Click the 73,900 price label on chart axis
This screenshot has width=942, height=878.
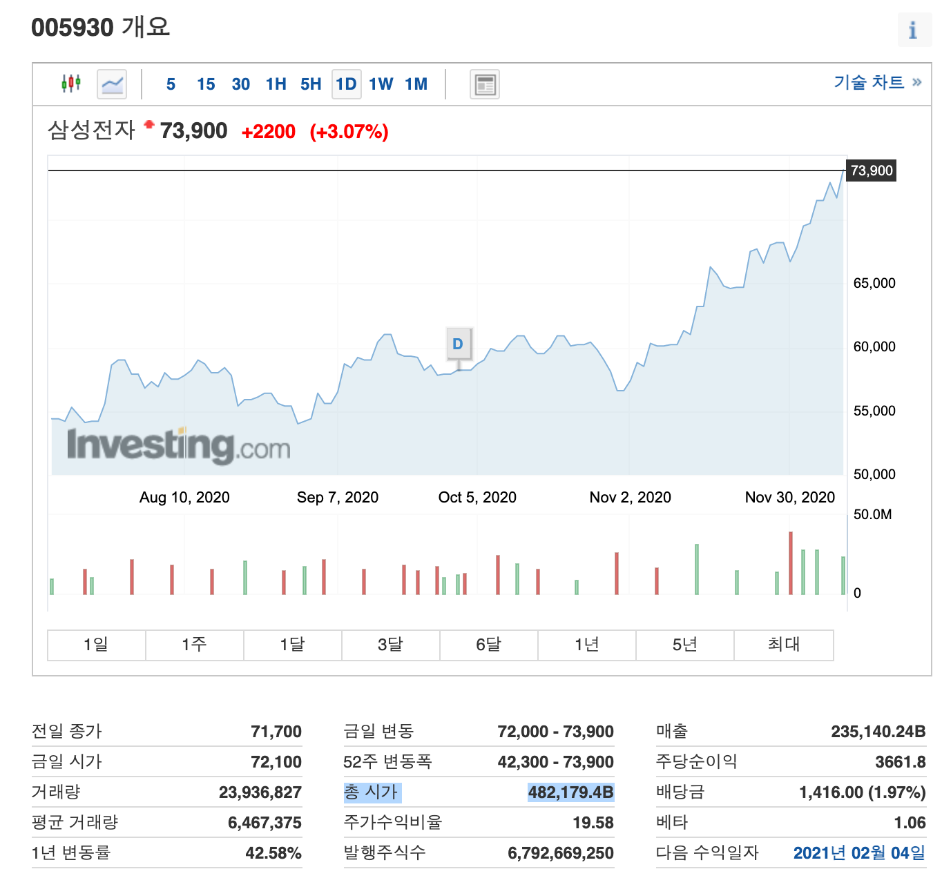point(872,170)
